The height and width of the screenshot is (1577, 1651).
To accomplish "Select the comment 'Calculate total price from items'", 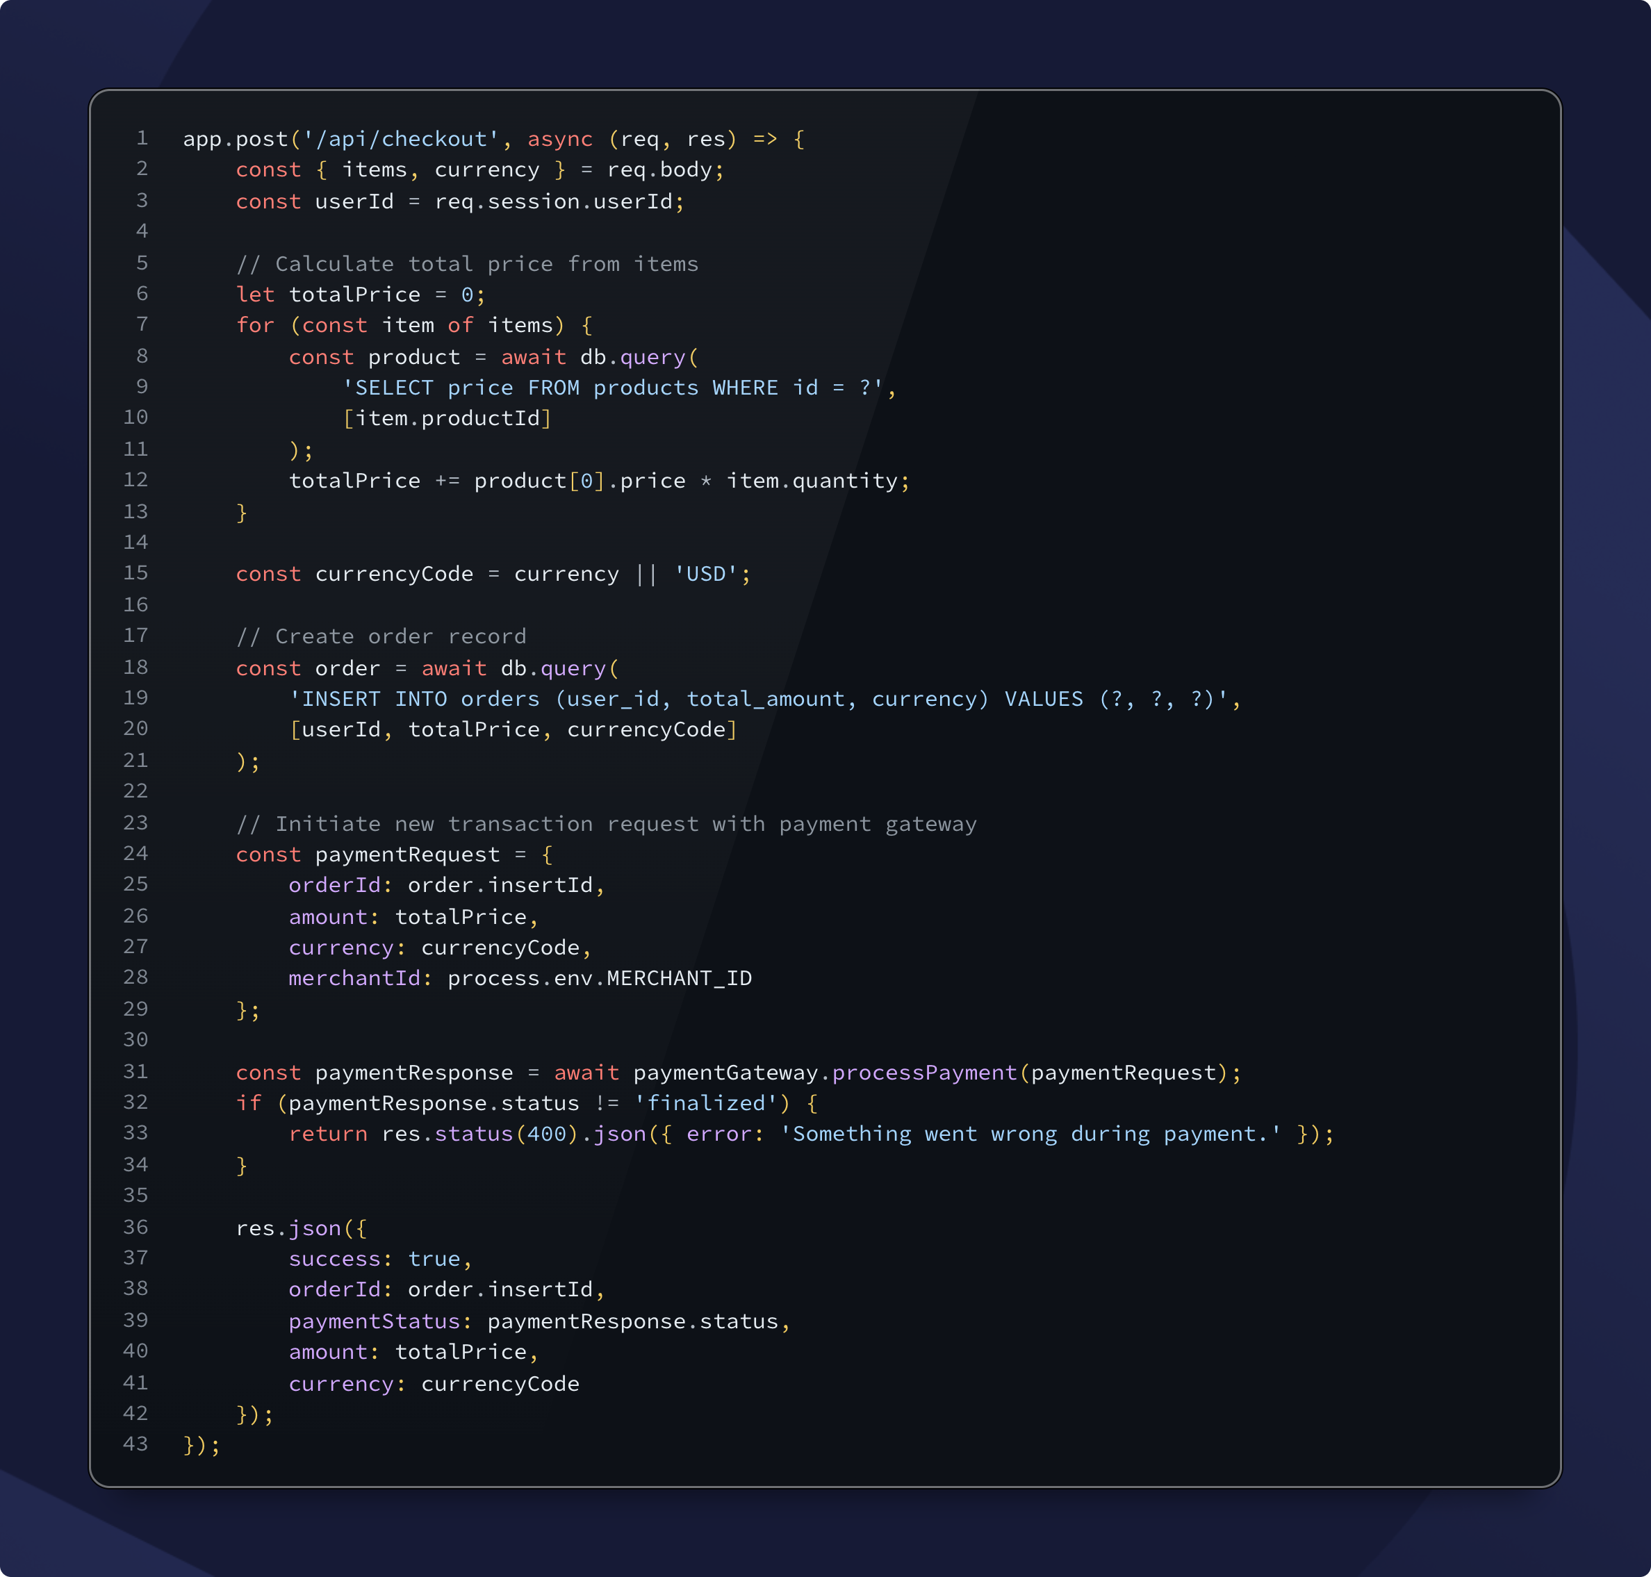I will (468, 263).
